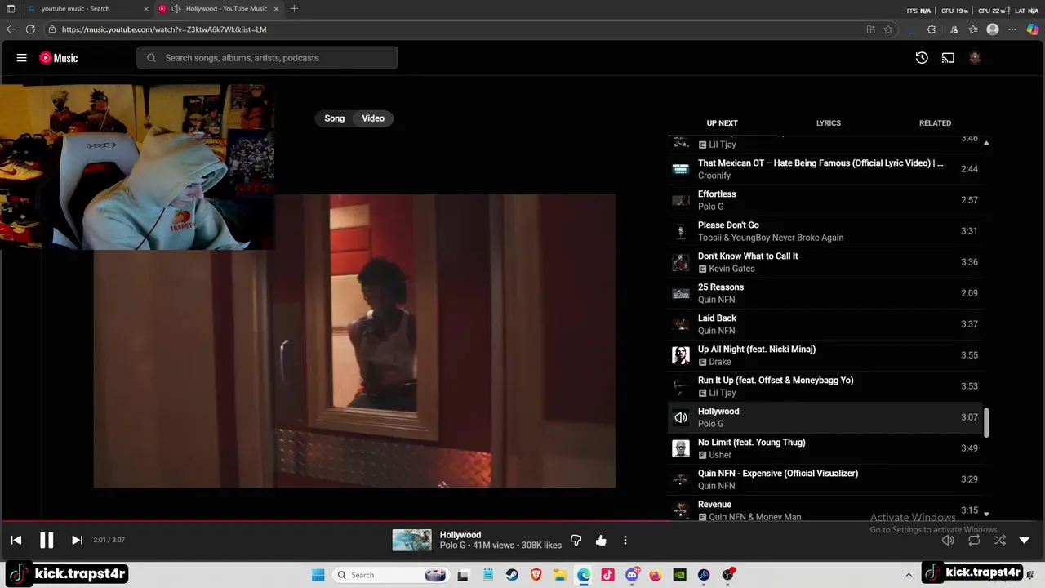Image resolution: width=1045 pixels, height=588 pixels.
Task: Open more actions menu for Hollywood
Action: pos(625,541)
